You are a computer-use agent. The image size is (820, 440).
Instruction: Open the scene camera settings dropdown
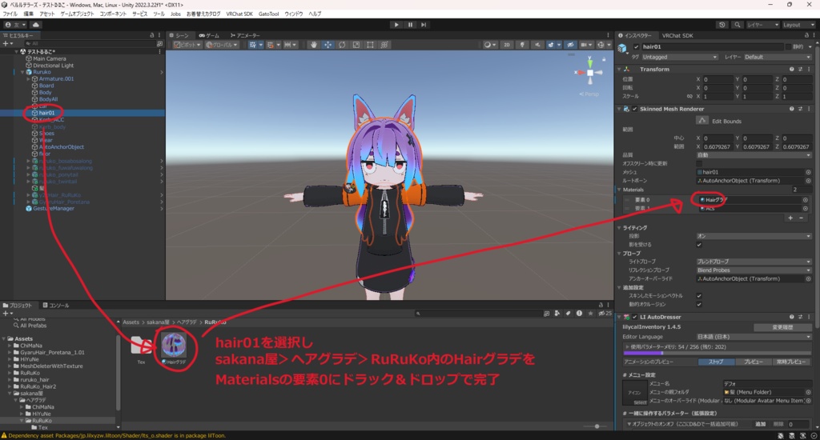pos(586,45)
